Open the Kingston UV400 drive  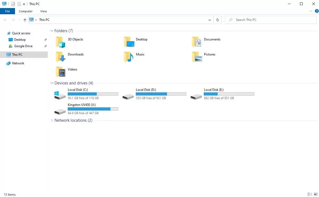tap(82, 105)
